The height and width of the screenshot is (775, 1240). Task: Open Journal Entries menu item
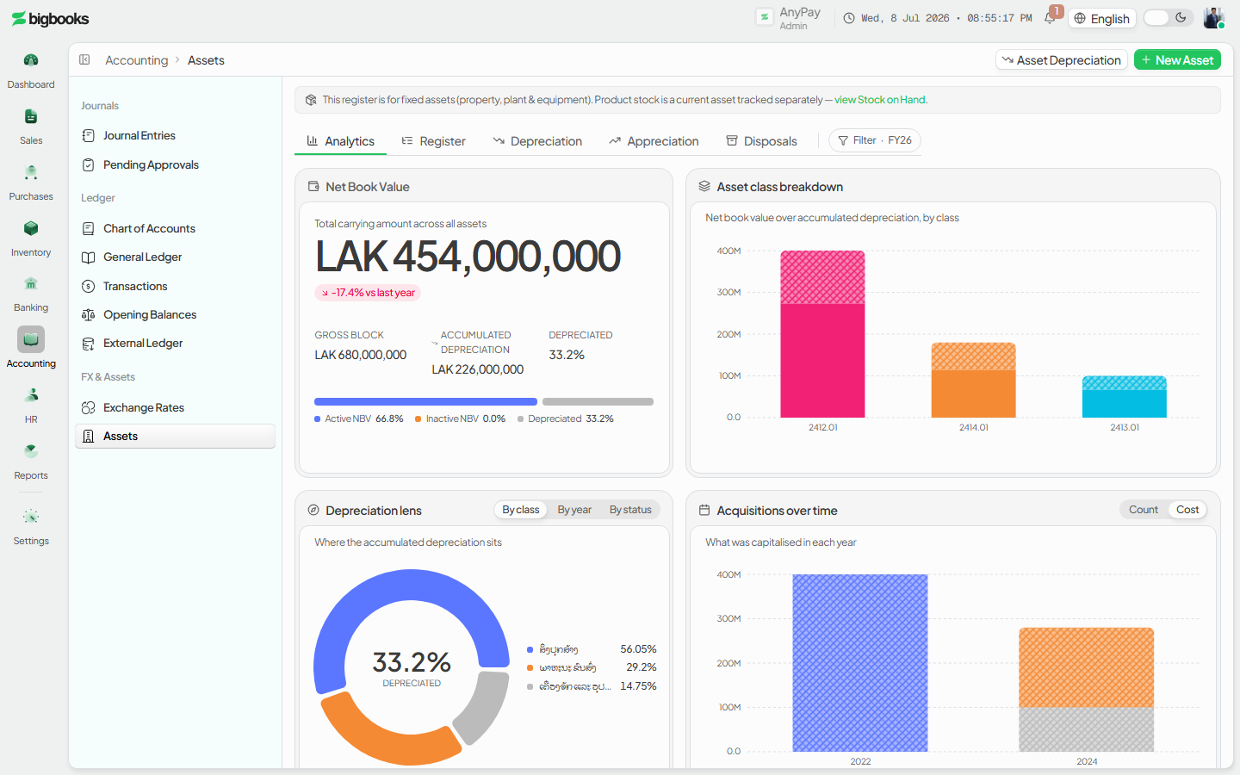click(175, 135)
